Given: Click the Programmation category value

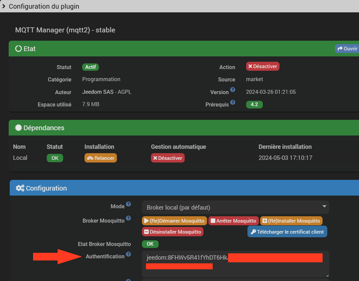Looking at the screenshot, I should 101,79.
